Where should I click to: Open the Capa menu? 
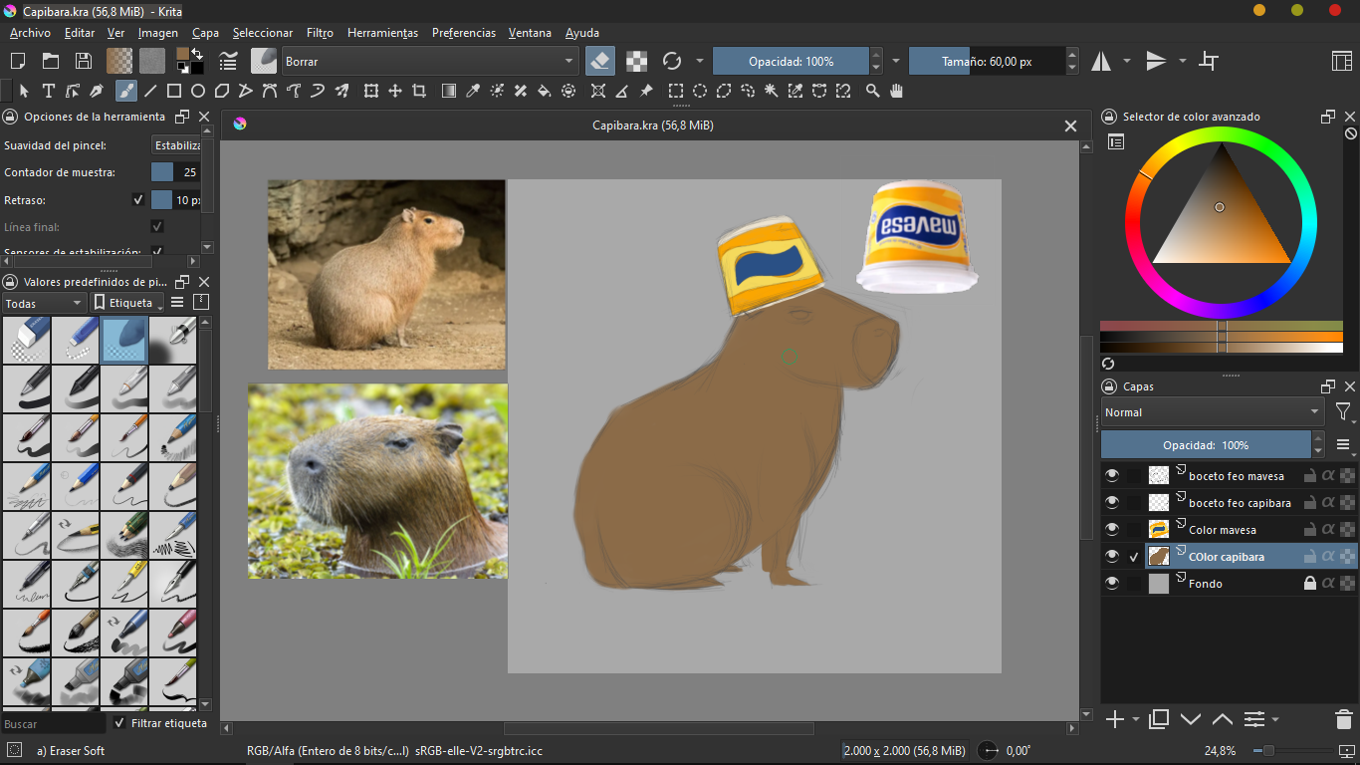205,33
